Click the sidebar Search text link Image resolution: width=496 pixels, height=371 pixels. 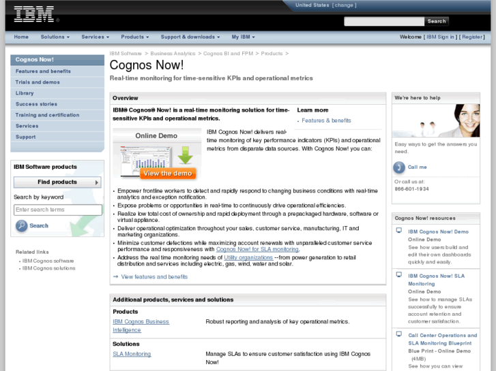tap(39, 226)
